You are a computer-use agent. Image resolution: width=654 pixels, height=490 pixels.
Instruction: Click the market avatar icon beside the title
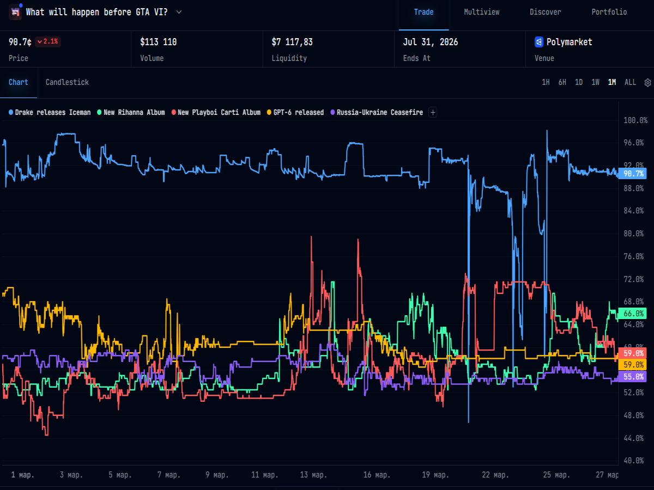pos(15,12)
